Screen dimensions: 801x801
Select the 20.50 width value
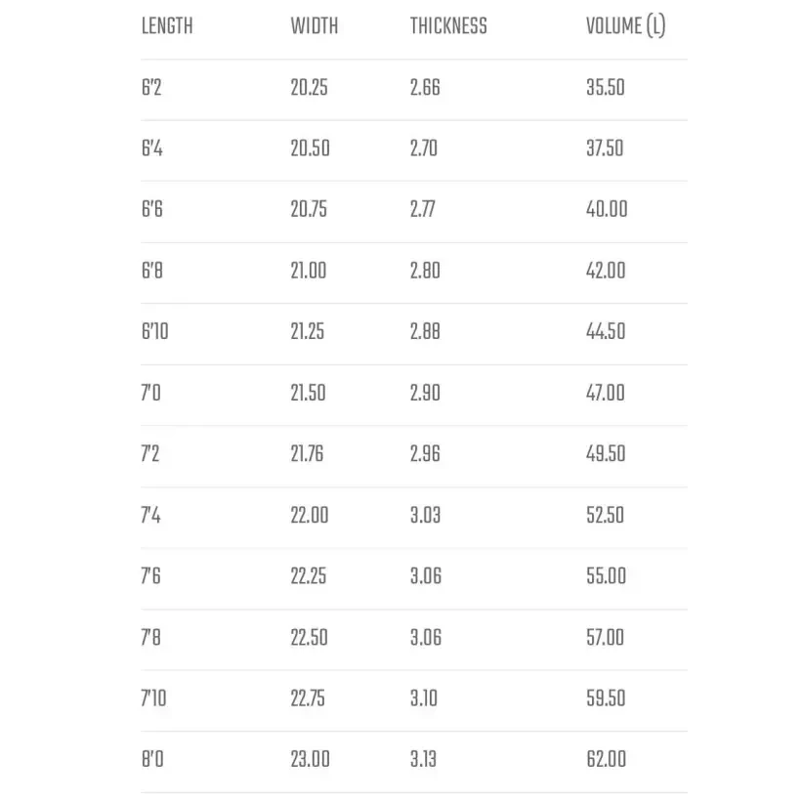(310, 148)
